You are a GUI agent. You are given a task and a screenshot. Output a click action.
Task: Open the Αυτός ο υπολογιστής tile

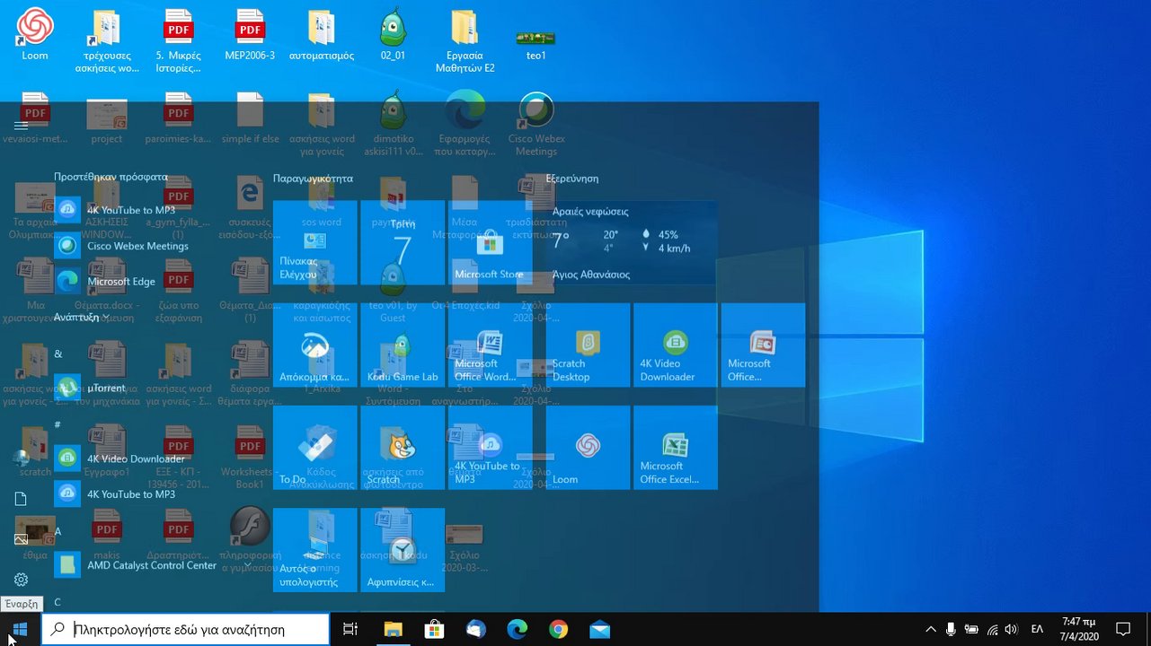(x=314, y=549)
